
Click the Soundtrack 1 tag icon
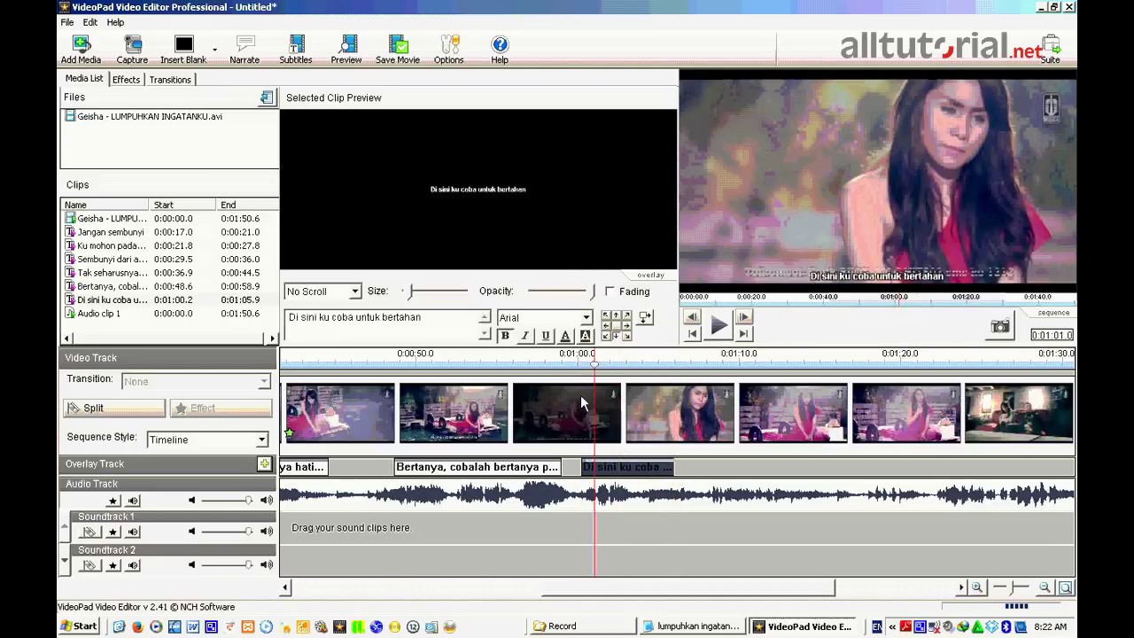tap(89, 532)
